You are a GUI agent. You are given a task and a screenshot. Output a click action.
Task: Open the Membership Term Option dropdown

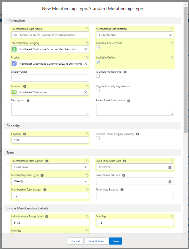[50, 167]
